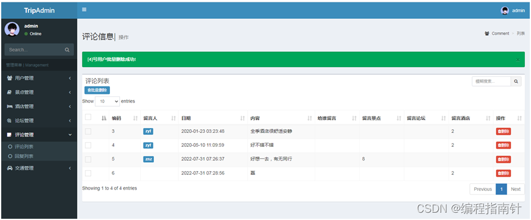The image size is (531, 220).
Task: Check the checkbox for row 4
Action: (88, 145)
